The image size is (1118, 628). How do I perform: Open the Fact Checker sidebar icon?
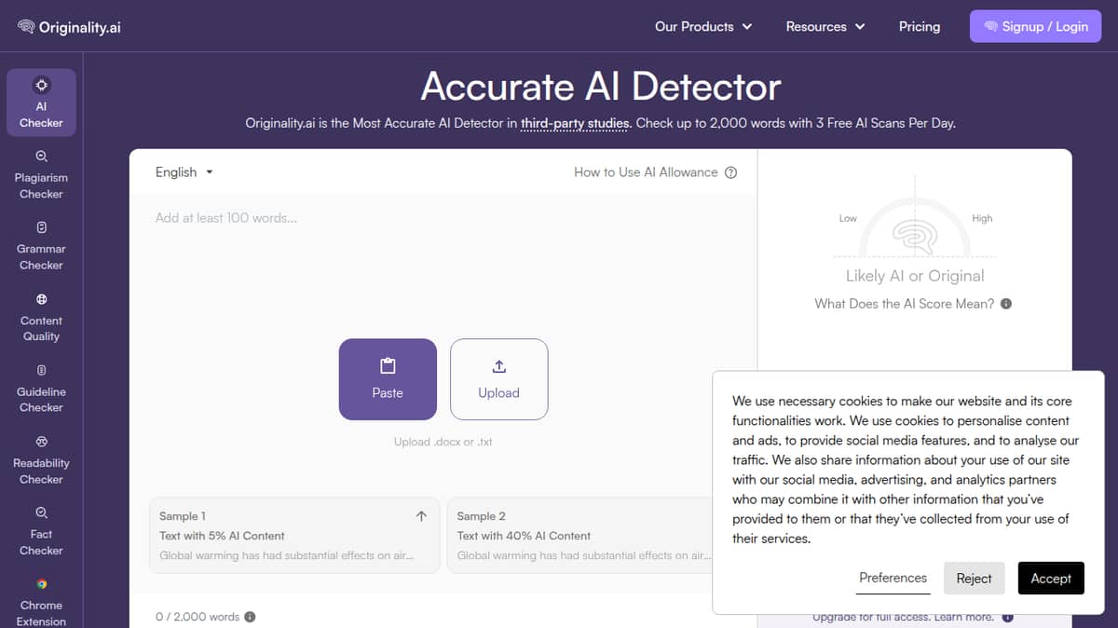[x=41, y=512]
